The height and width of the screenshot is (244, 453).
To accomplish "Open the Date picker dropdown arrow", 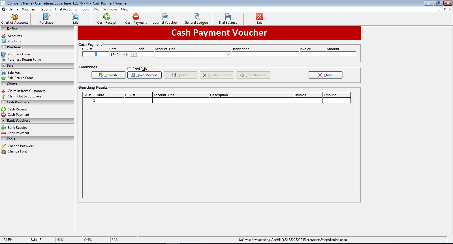I will [134, 55].
